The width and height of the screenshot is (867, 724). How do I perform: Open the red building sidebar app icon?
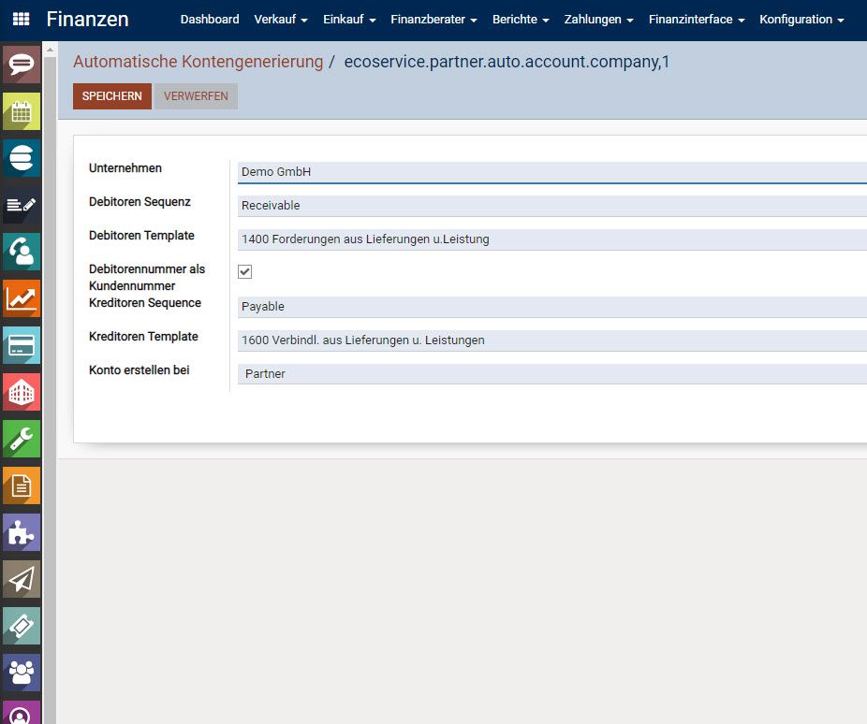click(21, 392)
